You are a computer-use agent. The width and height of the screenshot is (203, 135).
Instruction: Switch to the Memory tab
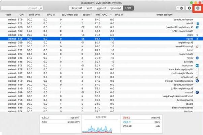click(x=115, y=8)
